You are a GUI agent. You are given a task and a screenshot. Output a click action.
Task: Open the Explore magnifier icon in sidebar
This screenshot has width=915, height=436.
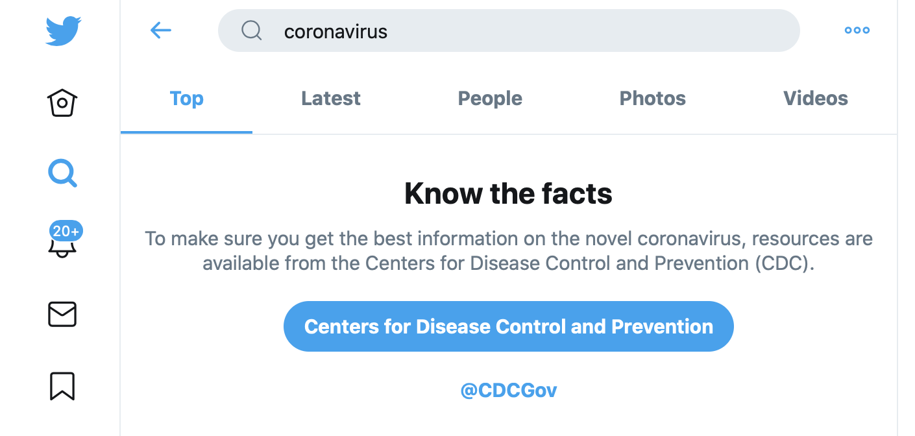[62, 173]
